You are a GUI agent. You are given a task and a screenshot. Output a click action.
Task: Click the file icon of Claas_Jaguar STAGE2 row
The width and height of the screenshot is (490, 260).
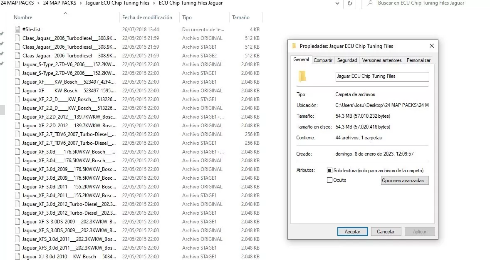tap(17, 56)
